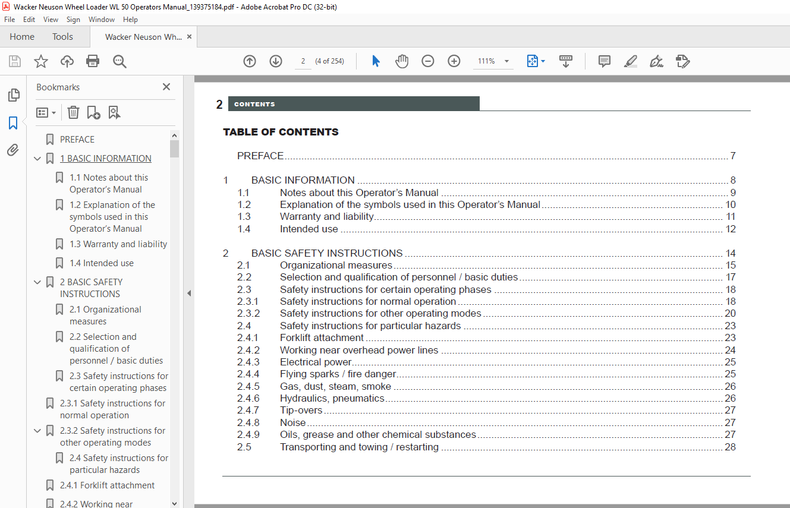Open the Window menu
Image resolution: width=790 pixels, height=508 pixels.
[102, 20]
